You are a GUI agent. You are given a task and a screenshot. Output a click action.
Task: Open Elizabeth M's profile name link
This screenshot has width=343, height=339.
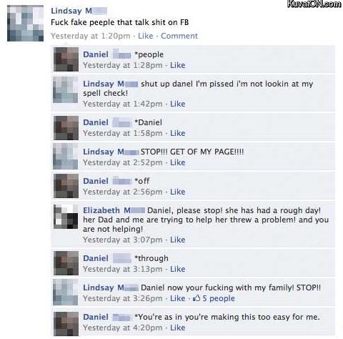point(114,210)
